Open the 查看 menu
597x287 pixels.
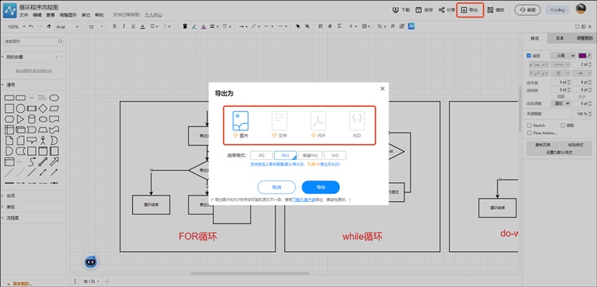pyautogui.click(x=50, y=15)
